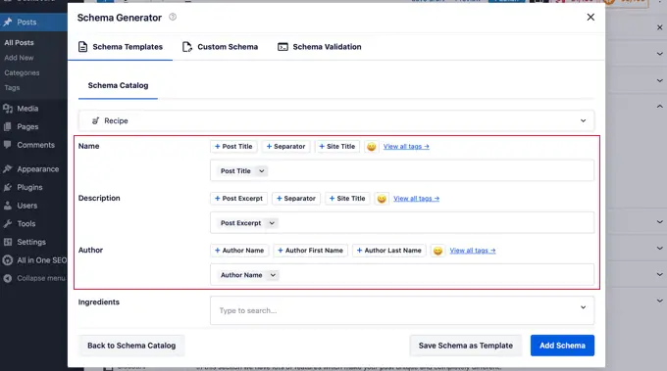Image resolution: width=667 pixels, height=371 pixels.
Task: Click the Recipe schema icon
Action: (x=95, y=121)
